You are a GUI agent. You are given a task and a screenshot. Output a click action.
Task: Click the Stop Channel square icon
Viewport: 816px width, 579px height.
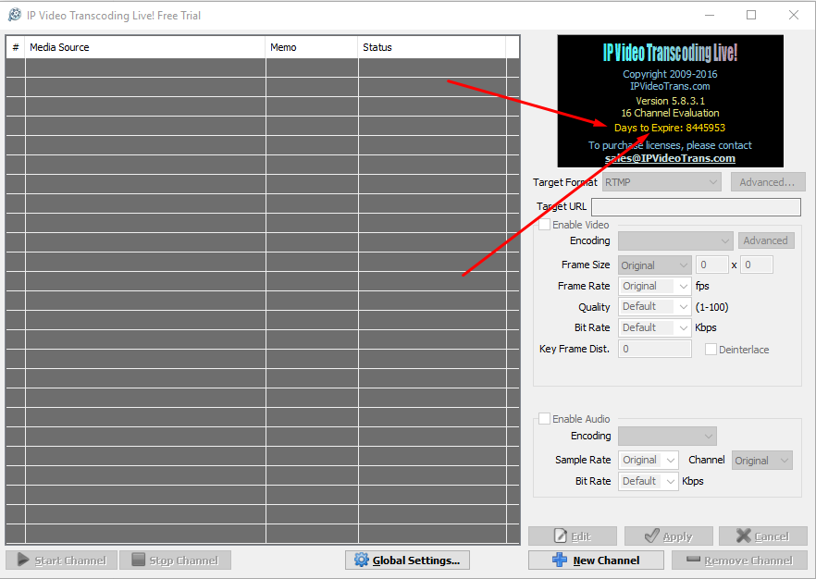coord(138,560)
